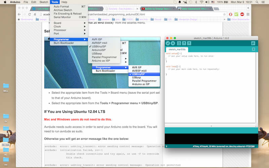Select the sketch_mar09b tab in Arduino
The width and height of the screenshot is (269, 168).
click(x=177, y=49)
